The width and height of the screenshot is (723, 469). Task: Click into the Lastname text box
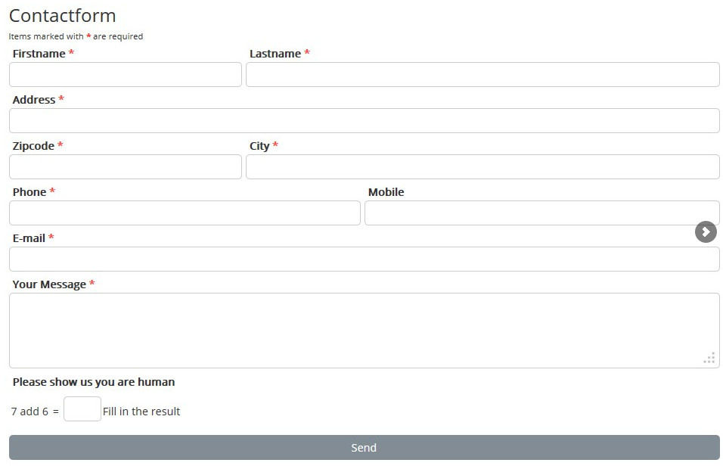click(x=483, y=75)
